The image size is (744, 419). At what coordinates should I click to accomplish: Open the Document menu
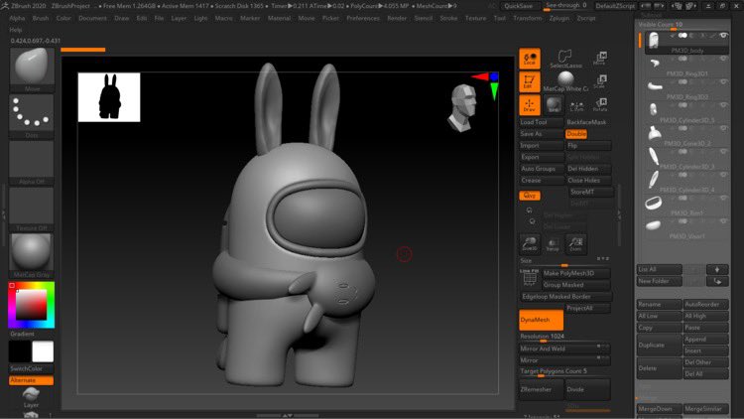(92, 18)
